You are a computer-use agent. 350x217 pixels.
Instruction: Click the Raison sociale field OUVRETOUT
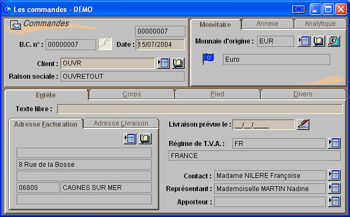coord(123,77)
